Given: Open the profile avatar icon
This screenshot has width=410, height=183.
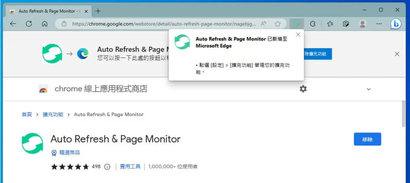Looking at the screenshot, I should (362, 24).
